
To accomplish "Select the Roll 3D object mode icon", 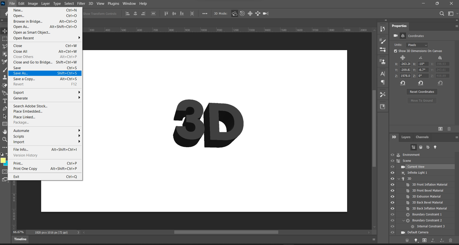I will pyautogui.click(x=242, y=14).
